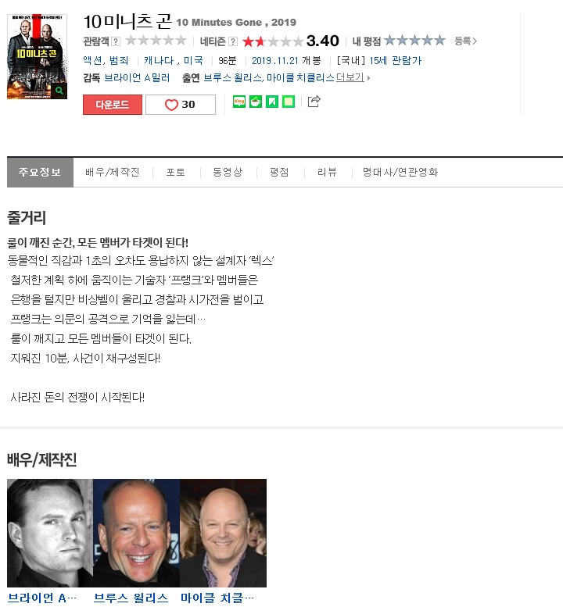Open 브루스 윌리스 photo thumbnail
Image resolution: width=563 pixels, height=607 pixels.
tap(136, 533)
